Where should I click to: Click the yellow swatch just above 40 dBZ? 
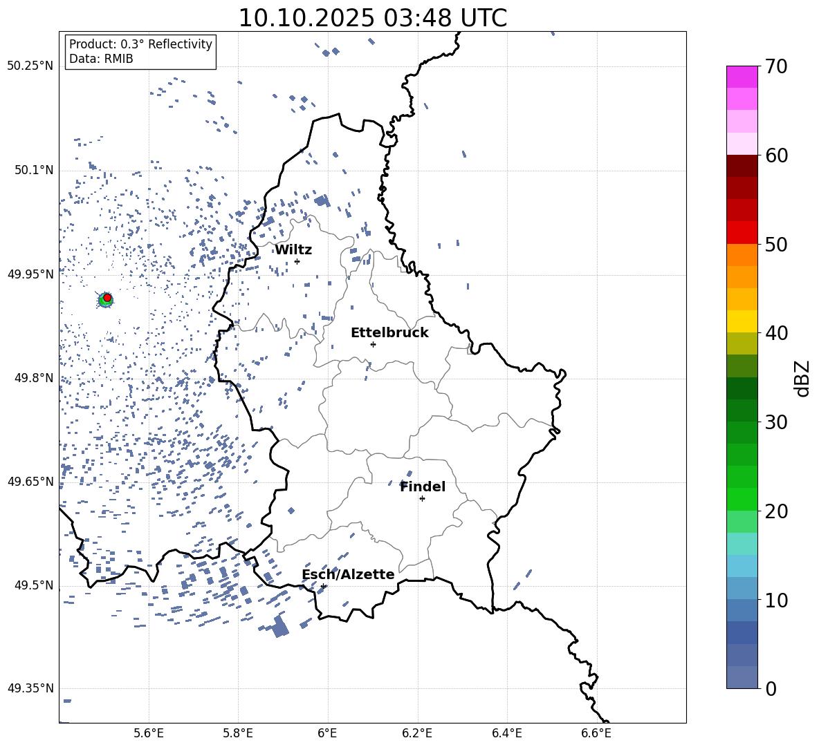742,321
